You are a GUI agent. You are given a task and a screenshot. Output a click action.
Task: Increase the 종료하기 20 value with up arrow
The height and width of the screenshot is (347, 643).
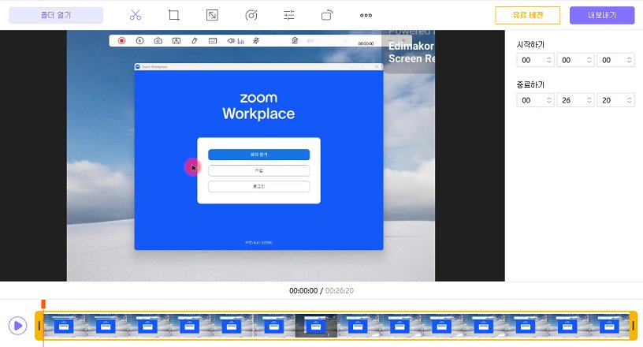(x=629, y=98)
